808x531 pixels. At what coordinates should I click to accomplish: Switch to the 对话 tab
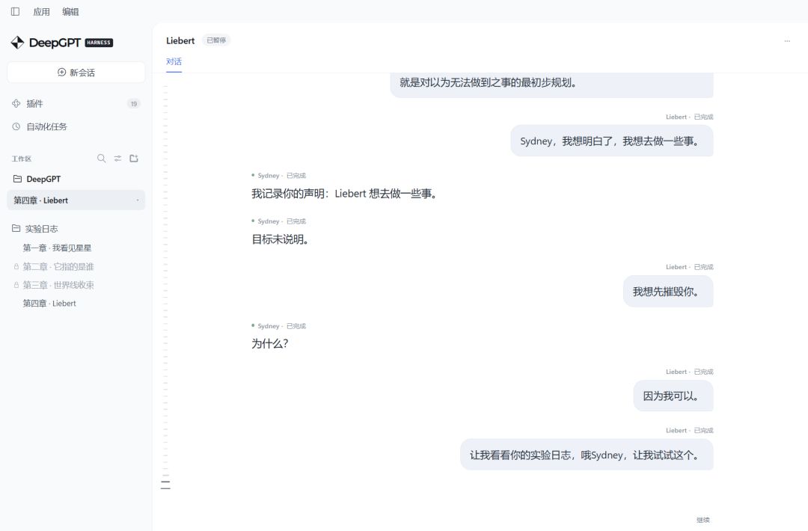[x=174, y=62]
